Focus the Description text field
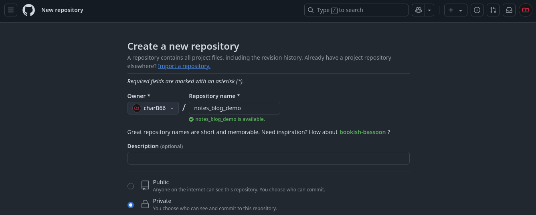536x215 pixels. tap(268, 158)
